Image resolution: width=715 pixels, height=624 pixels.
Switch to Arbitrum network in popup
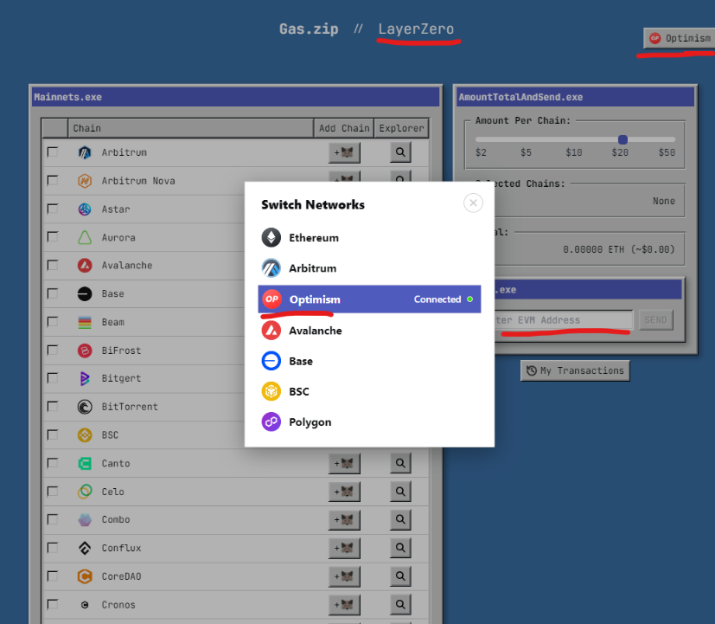(369, 268)
